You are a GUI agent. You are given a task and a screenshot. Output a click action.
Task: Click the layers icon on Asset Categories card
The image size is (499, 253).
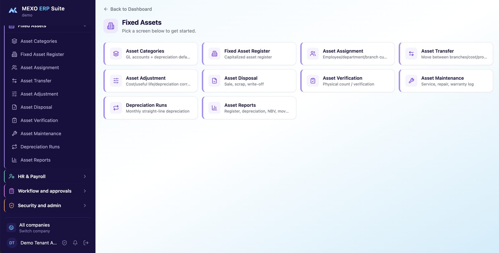116,54
